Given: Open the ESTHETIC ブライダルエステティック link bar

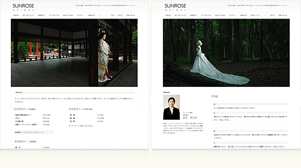Looking at the screenshot, I should pyautogui.click(x=34, y=132).
